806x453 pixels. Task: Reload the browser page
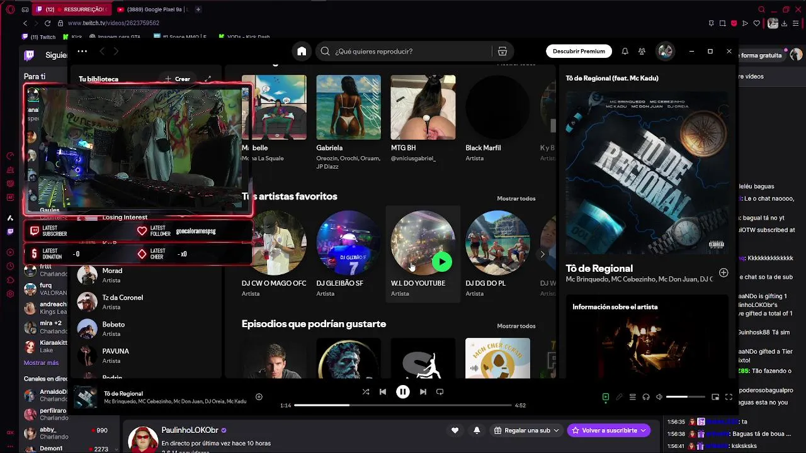47,23
